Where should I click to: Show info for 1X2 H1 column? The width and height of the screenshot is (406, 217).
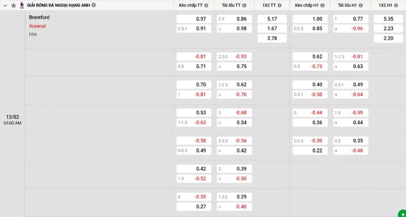[397, 5]
